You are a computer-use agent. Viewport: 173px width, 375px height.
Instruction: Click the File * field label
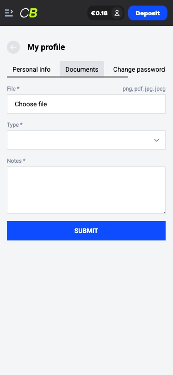(13, 89)
